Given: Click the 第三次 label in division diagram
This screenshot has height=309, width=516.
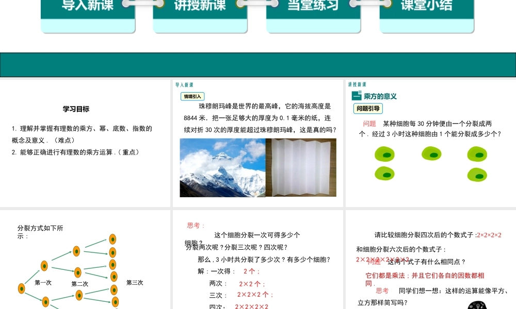Looking at the screenshot, I should tap(135, 282).
